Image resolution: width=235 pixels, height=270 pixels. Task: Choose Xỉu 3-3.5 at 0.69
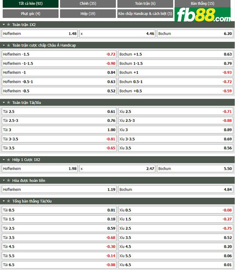coord(175,139)
